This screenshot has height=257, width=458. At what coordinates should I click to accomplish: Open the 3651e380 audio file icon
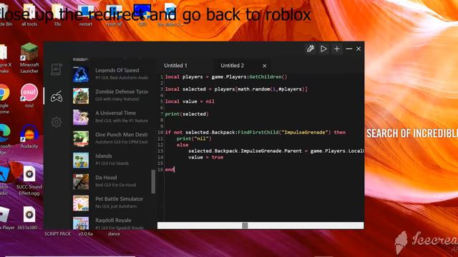click(x=29, y=218)
